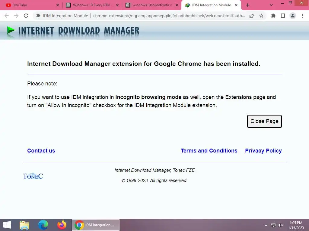Select the Chrome IDM Integration taskbar button
This screenshot has height=231, width=309.
tap(96, 225)
